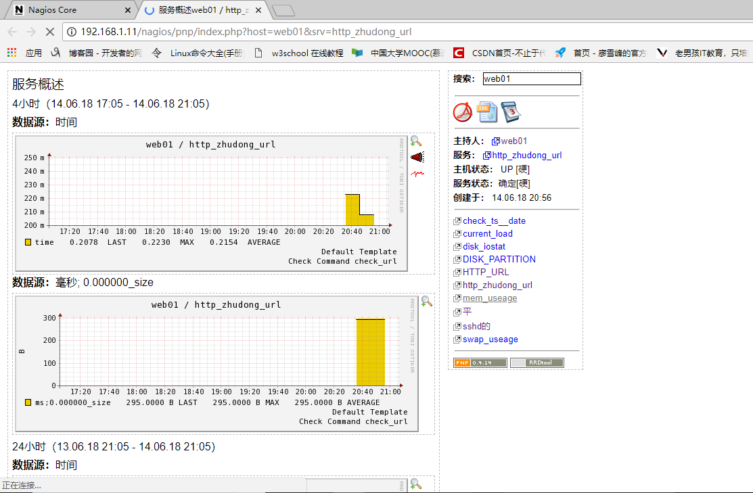Click the icon beside mem_useage
This screenshot has height=493, width=753.
(457, 298)
